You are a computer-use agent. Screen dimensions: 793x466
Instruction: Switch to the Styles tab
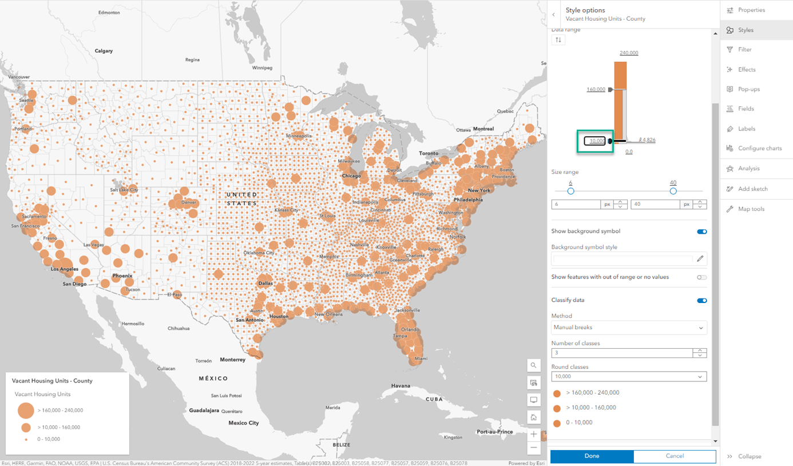pos(756,30)
